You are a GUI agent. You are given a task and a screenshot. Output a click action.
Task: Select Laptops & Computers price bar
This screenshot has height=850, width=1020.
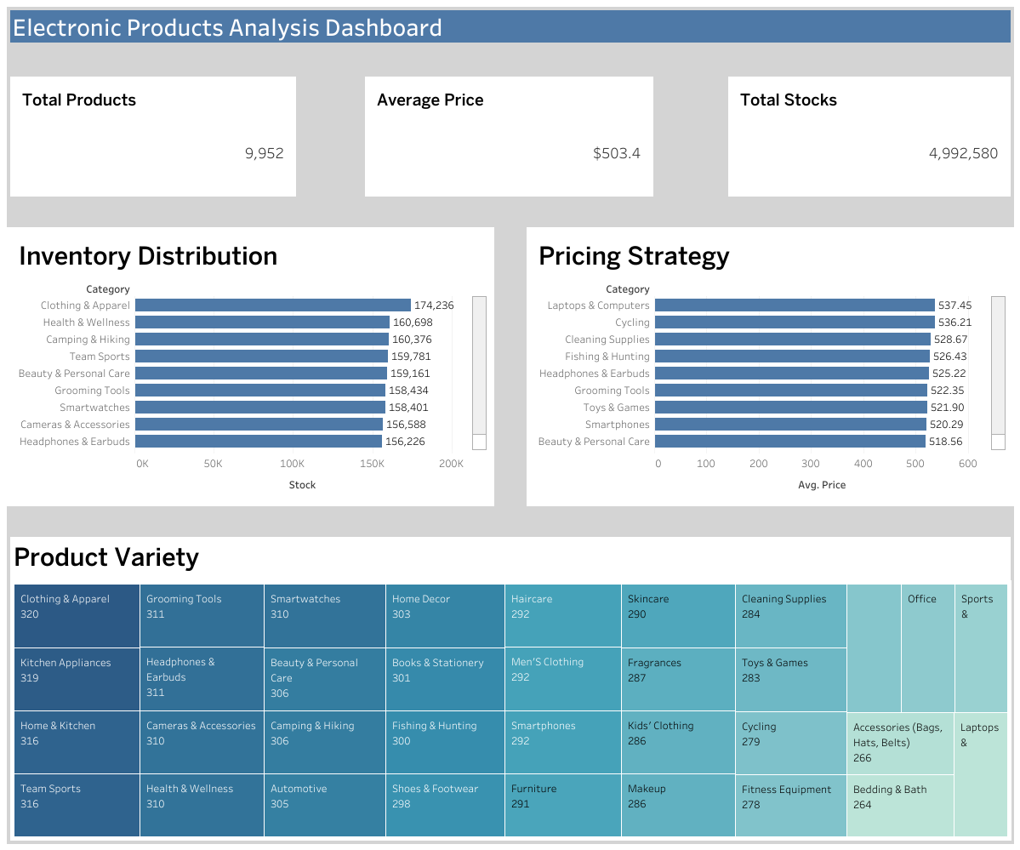click(x=795, y=305)
